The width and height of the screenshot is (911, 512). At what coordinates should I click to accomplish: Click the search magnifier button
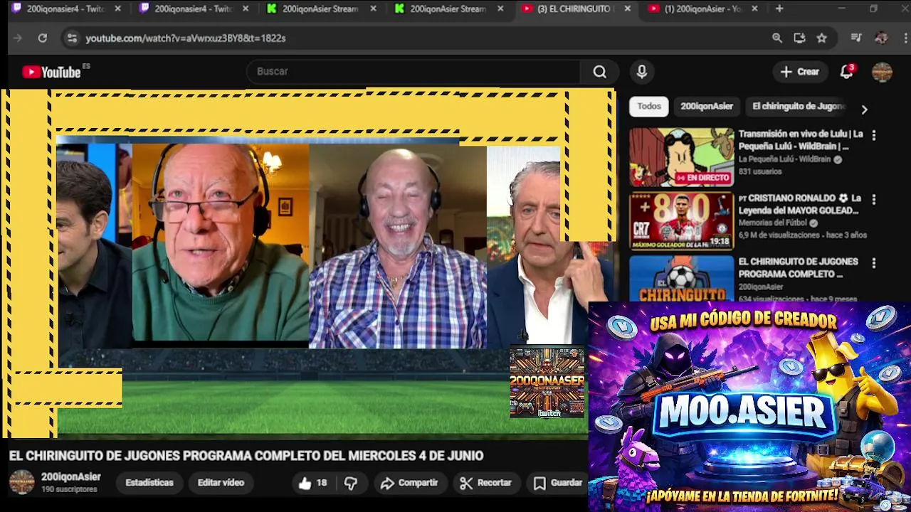600,72
